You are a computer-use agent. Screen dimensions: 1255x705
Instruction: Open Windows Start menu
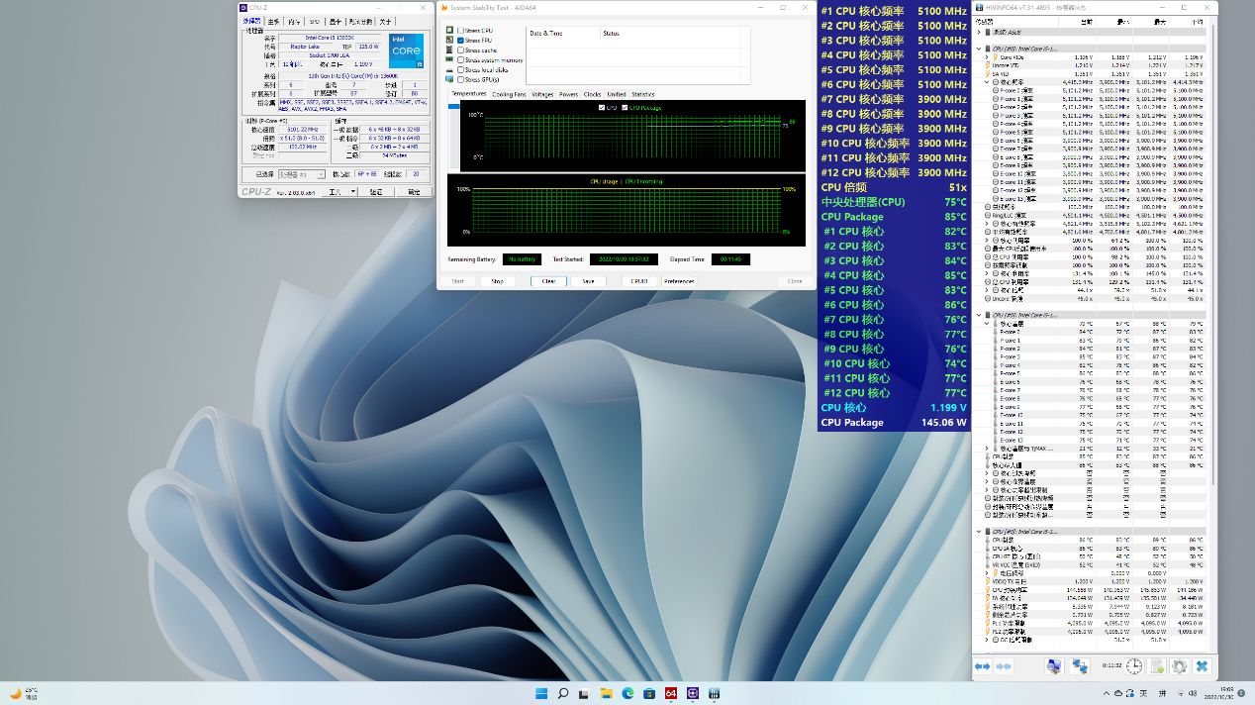(x=540, y=693)
